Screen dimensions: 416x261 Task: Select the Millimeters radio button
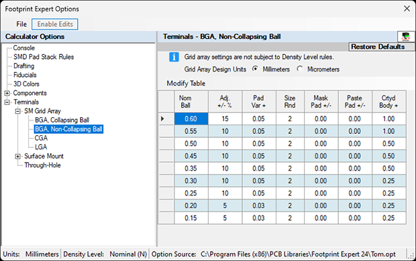tap(255, 69)
